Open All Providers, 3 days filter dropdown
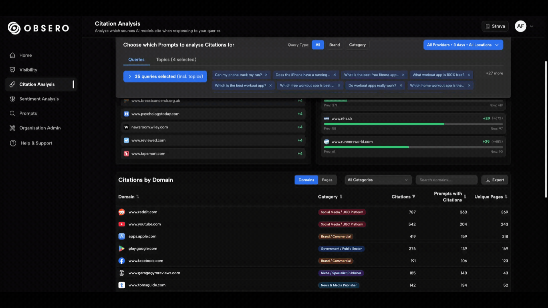Screen dimensions: 548x308 [463, 45]
